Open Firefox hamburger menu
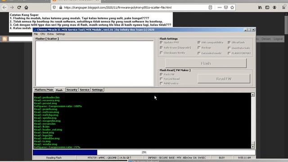The image size is (288, 162). (x=284, y=8)
